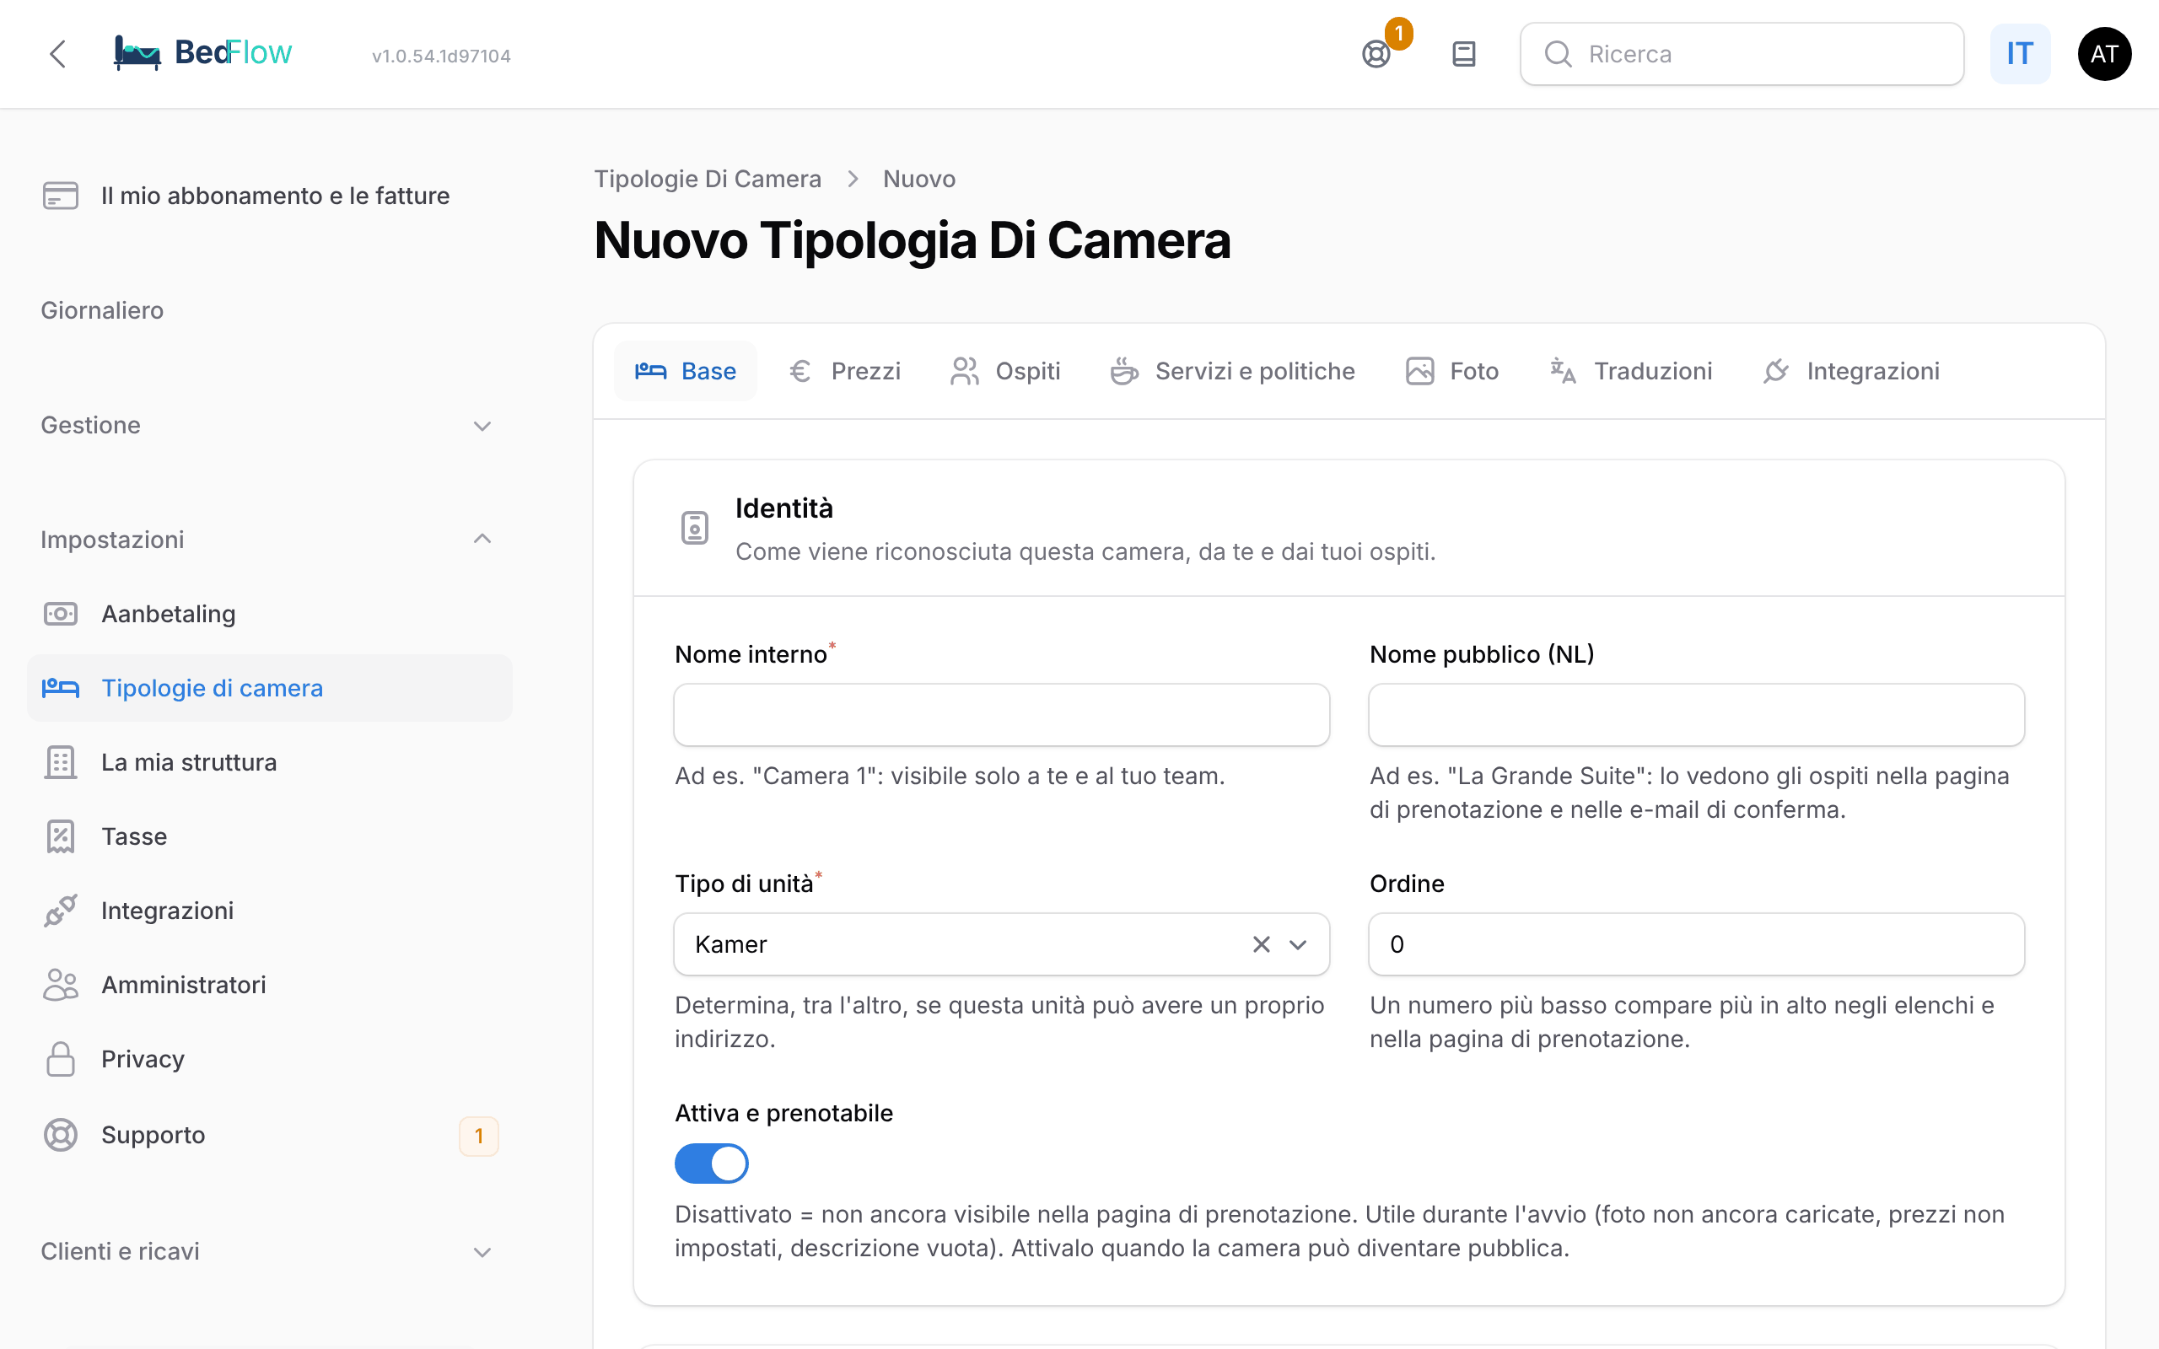Open the Giornaliero sidebar section
2159x1349 pixels.
[102, 310]
